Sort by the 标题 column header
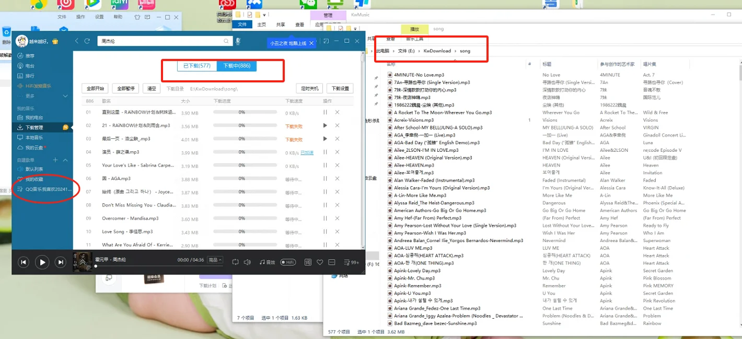Viewport: 742px width, 339px height. (547, 64)
